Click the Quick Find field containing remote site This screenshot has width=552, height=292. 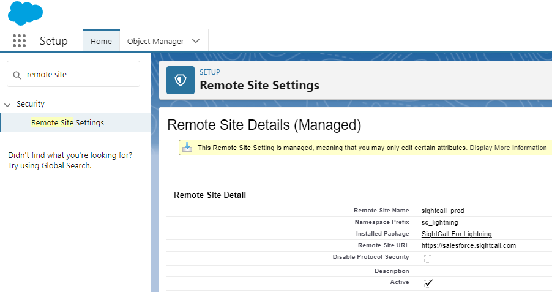click(x=73, y=74)
